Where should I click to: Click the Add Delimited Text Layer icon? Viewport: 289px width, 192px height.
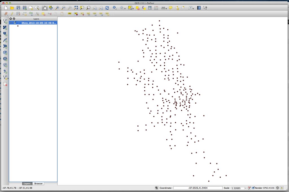click(x=5, y=71)
